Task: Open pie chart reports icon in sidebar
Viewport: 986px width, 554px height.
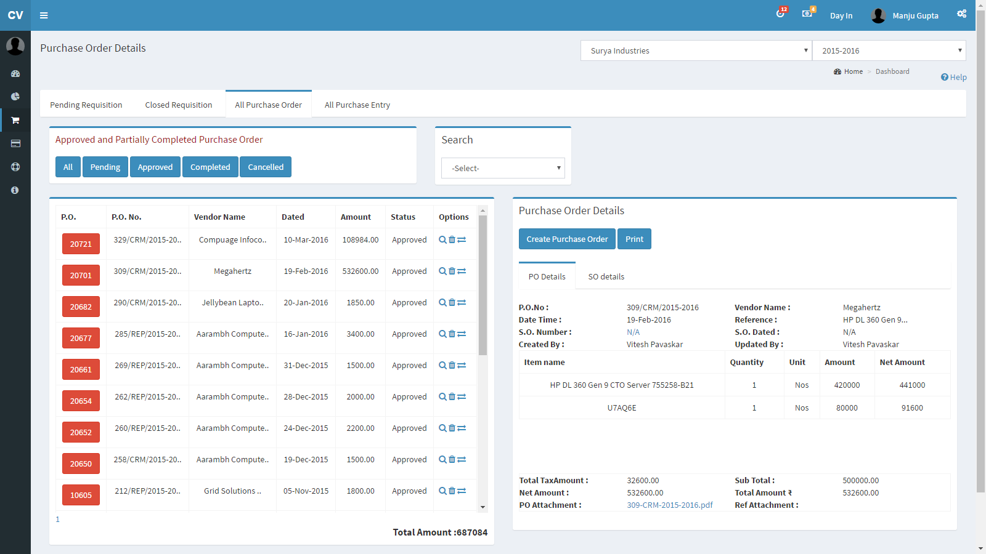Action: pyautogui.click(x=15, y=97)
